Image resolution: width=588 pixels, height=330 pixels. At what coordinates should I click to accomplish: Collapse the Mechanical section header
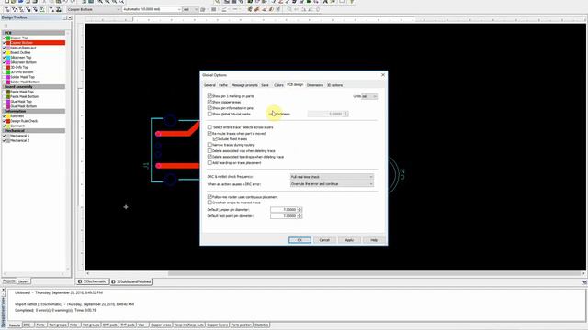click(x=34, y=131)
